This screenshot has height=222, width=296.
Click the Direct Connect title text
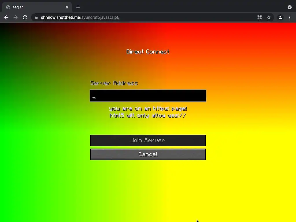[148, 52]
